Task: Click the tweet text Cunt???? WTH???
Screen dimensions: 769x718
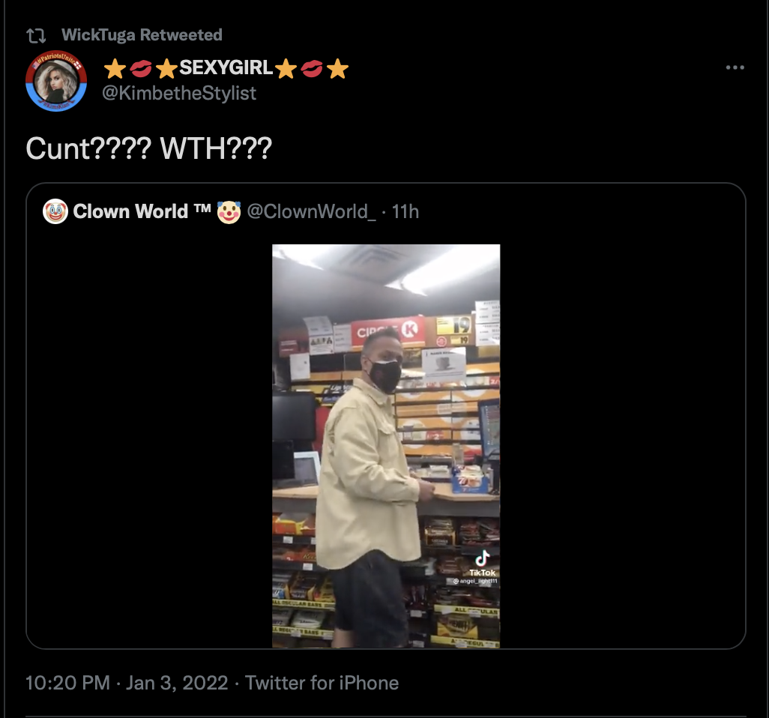Action: click(x=148, y=148)
